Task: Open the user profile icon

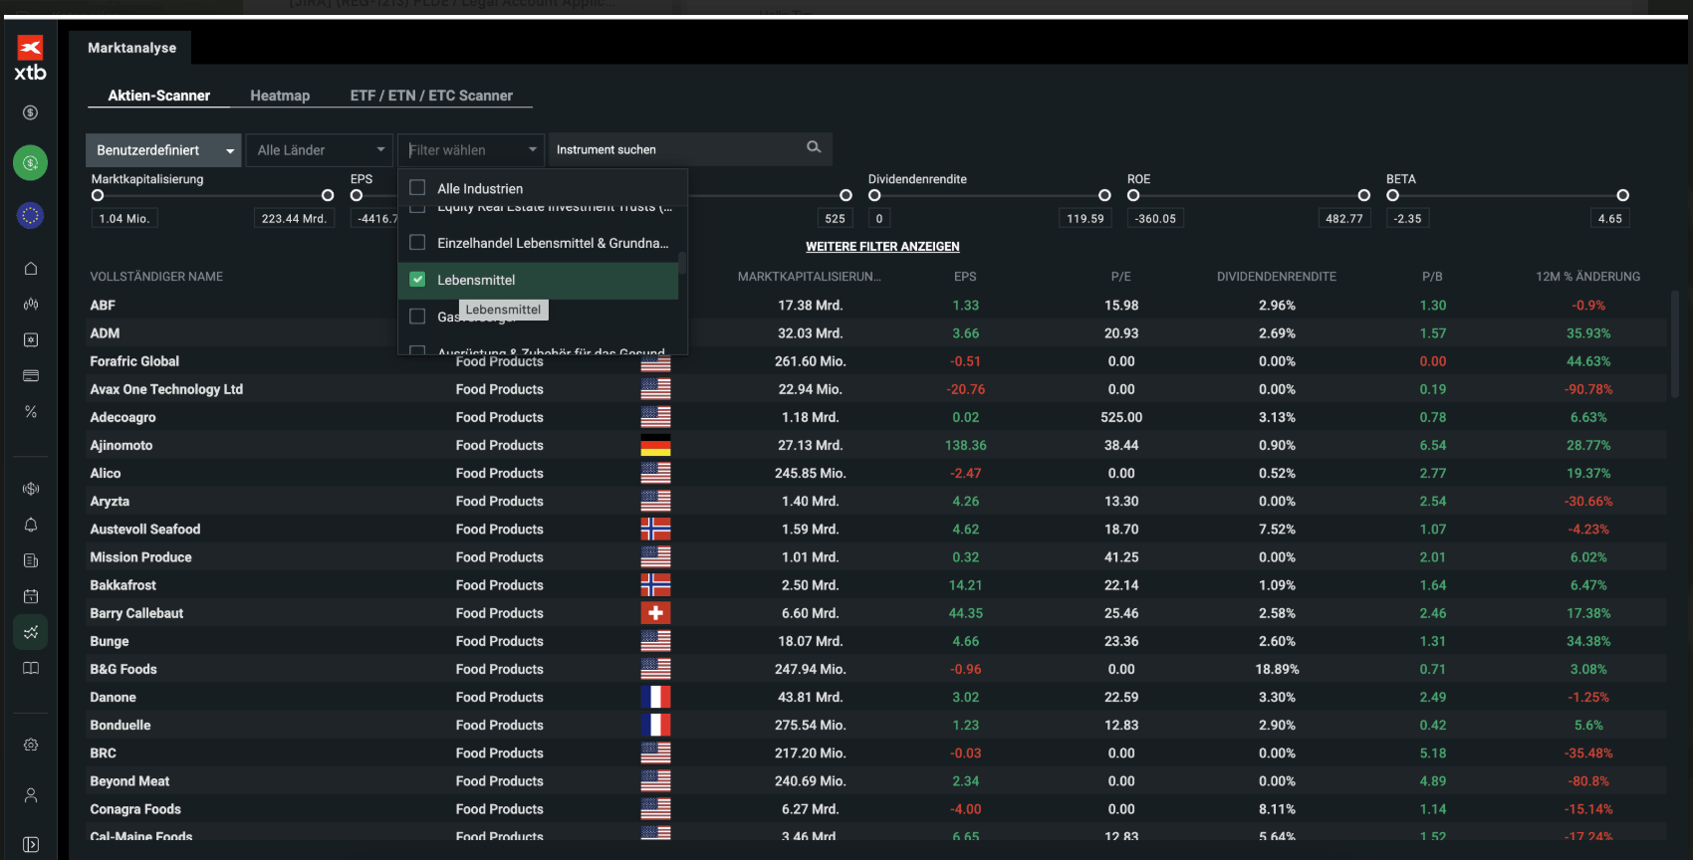Action: tap(30, 795)
